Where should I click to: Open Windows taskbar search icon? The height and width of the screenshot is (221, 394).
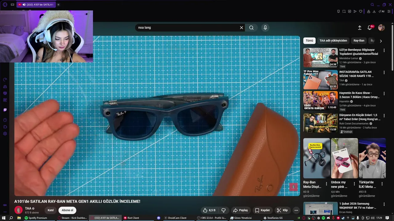tap(11, 218)
